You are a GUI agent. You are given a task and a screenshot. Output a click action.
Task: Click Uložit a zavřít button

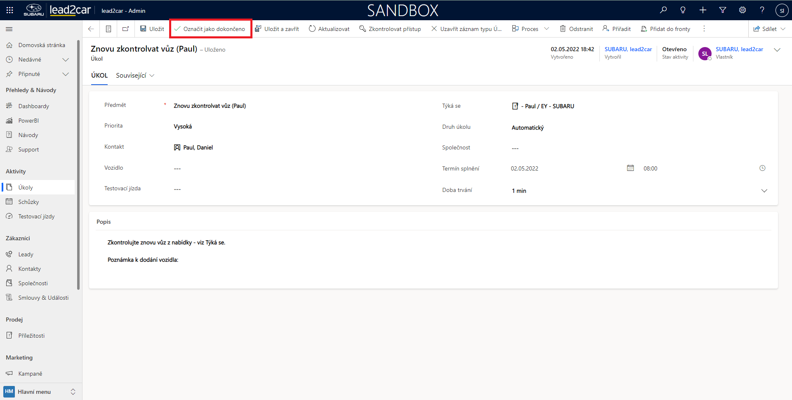pos(277,29)
